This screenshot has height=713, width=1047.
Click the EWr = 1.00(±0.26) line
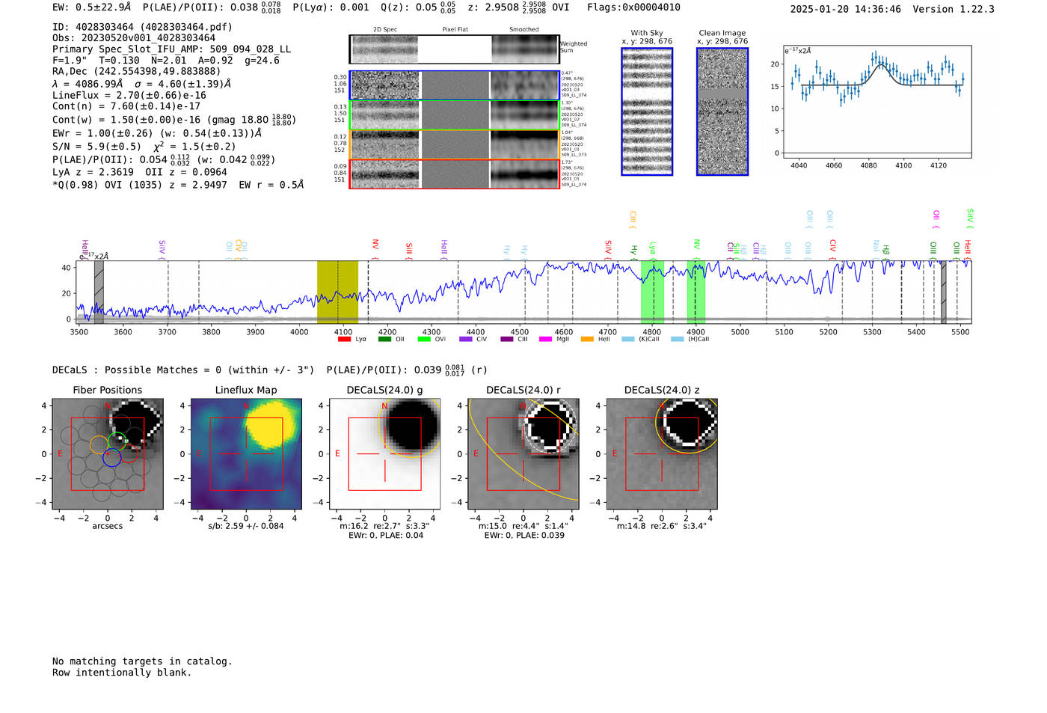(x=157, y=133)
